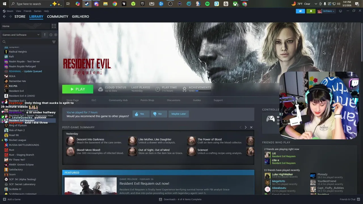
Task: Click the library search magnifier icon
Action: click(x=4, y=42)
